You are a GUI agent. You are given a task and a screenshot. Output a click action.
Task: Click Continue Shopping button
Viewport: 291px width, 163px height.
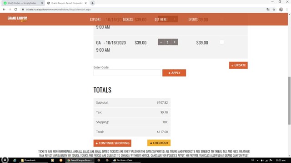coord(112,143)
